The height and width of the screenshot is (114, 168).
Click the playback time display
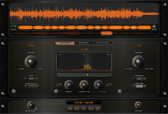(84, 103)
